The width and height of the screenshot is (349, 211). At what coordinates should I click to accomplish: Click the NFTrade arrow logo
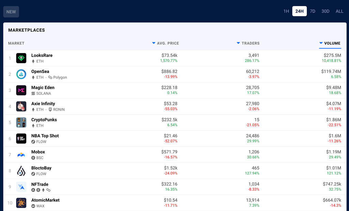[x=21, y=187]
